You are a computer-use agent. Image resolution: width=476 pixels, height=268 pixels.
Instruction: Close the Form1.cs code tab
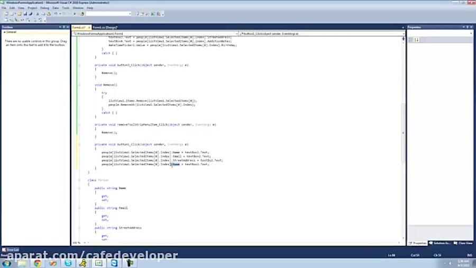point(89,28)
